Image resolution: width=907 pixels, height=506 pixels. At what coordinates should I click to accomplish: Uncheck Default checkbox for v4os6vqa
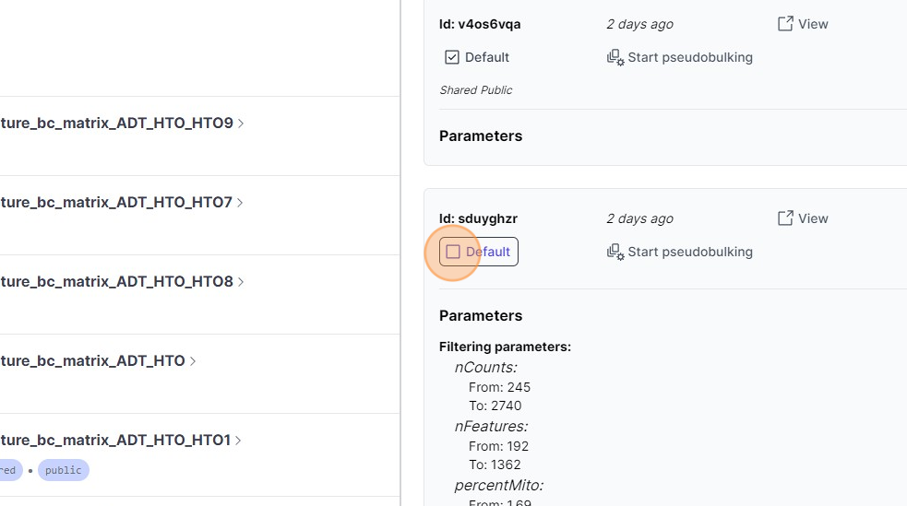pos(452,57)
